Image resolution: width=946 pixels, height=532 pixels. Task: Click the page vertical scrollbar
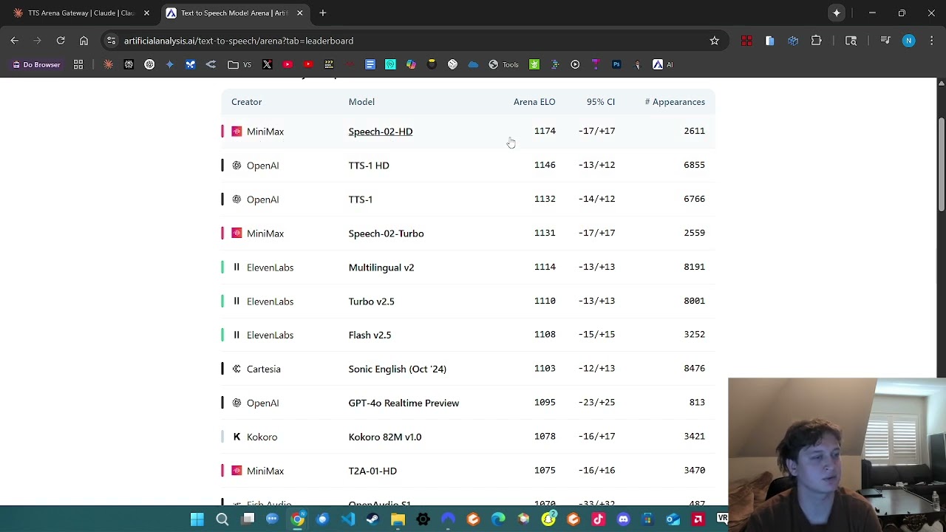point(941,165)
